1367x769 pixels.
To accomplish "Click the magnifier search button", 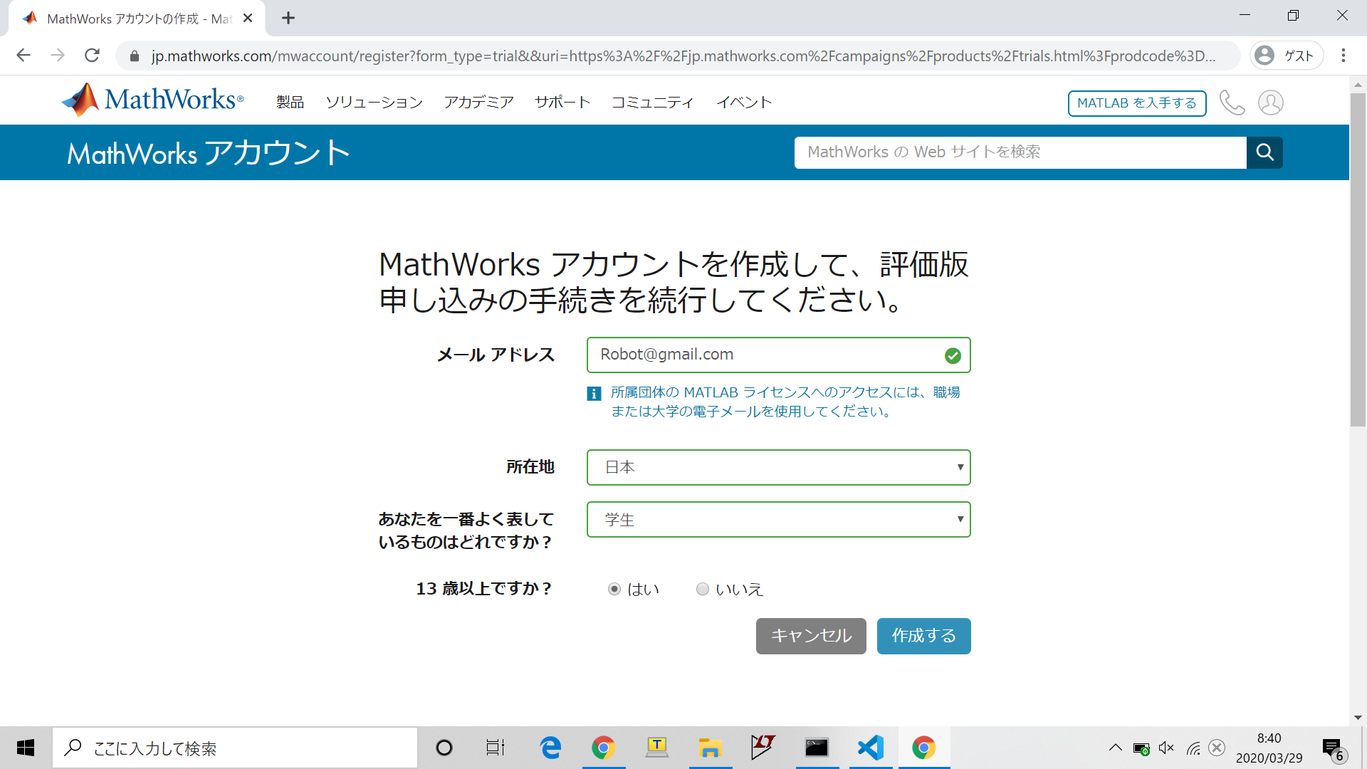I will [1264, 152].
